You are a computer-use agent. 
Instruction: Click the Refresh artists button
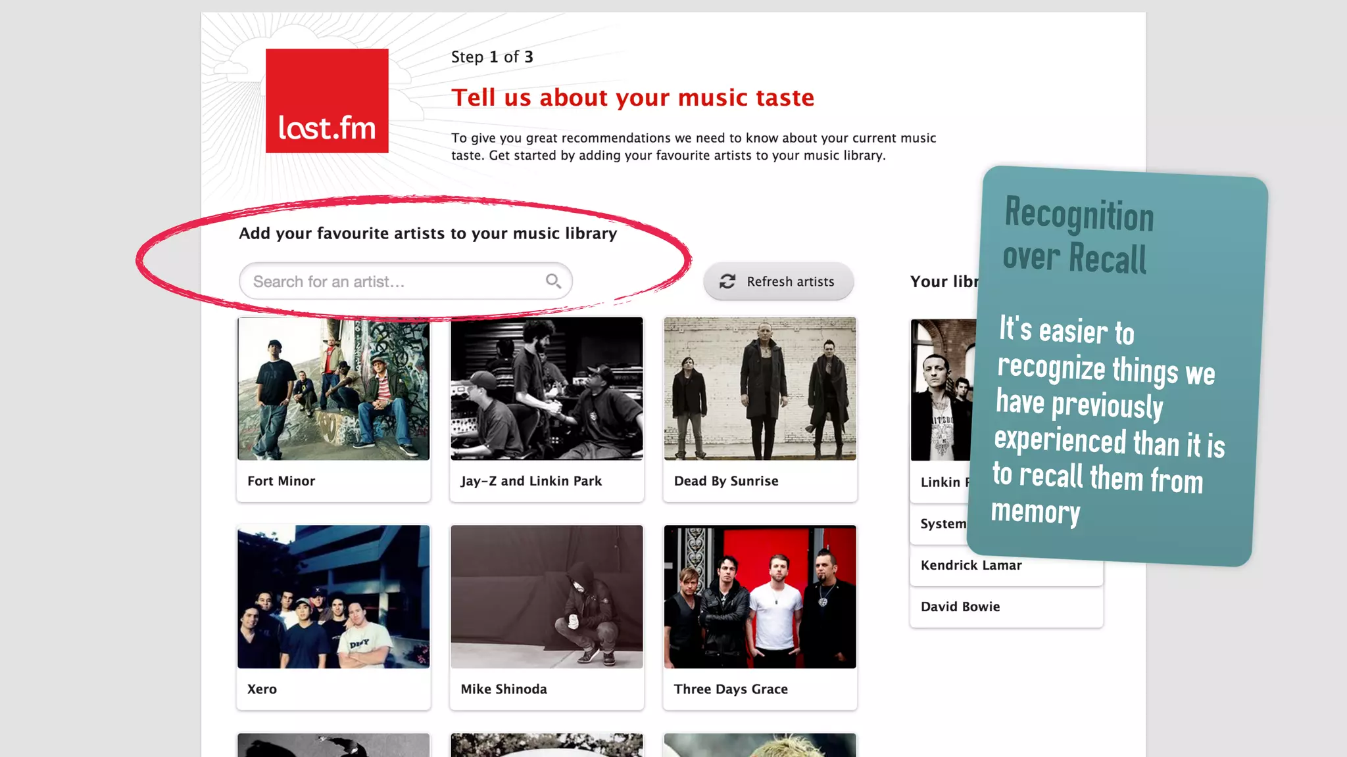[778, 281]
